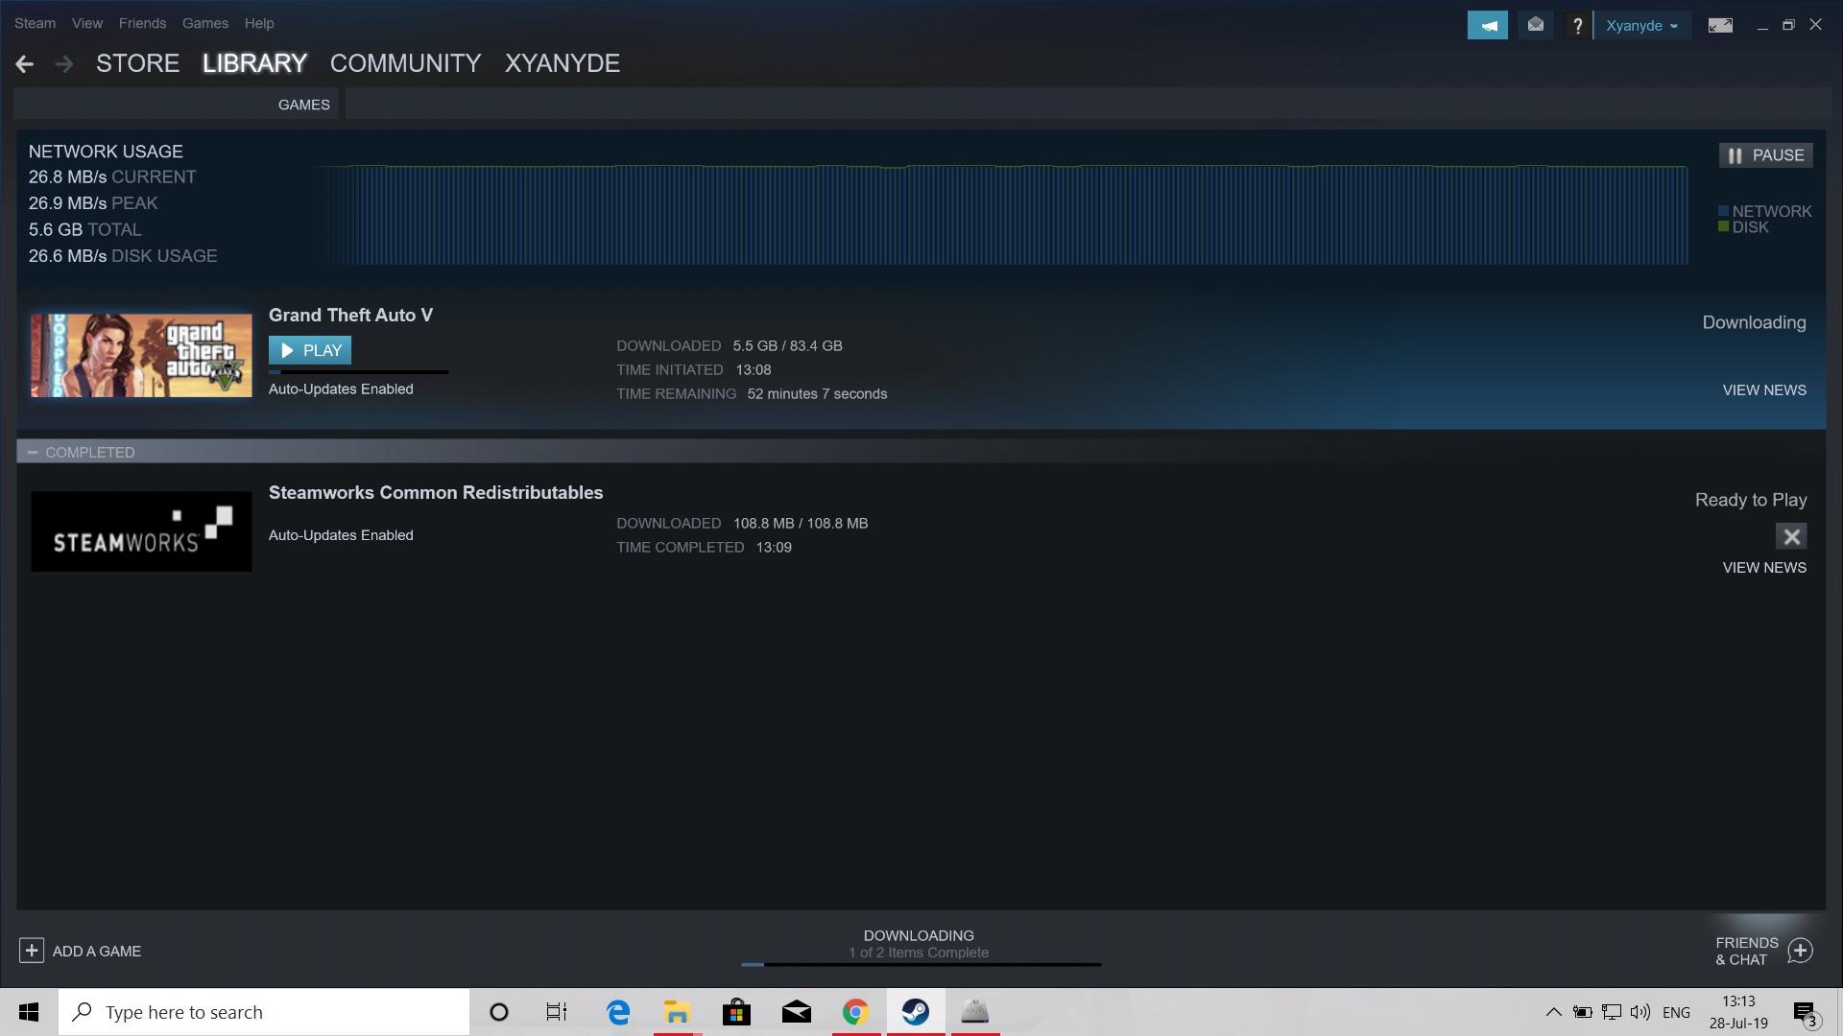1843x1036 pixels.
Task: Click the friends chat plus icon
Action: (x=1800, y=951)
